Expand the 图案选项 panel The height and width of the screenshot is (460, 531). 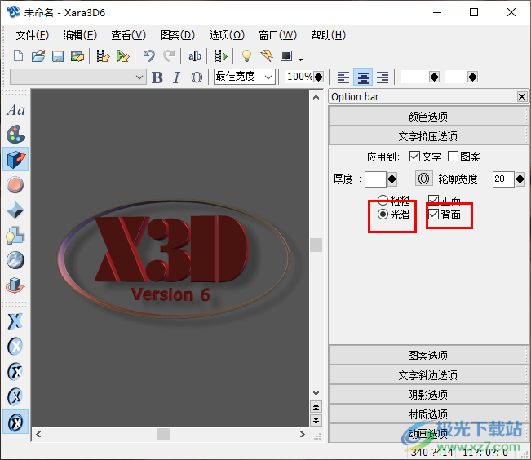pos(427,356)
